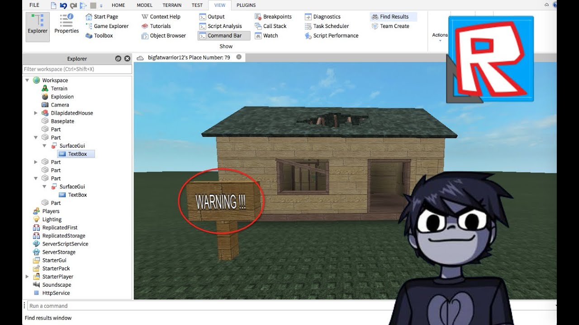Toggle the Command Bar button off
The image size is (579, 325).
pos(224,36)
